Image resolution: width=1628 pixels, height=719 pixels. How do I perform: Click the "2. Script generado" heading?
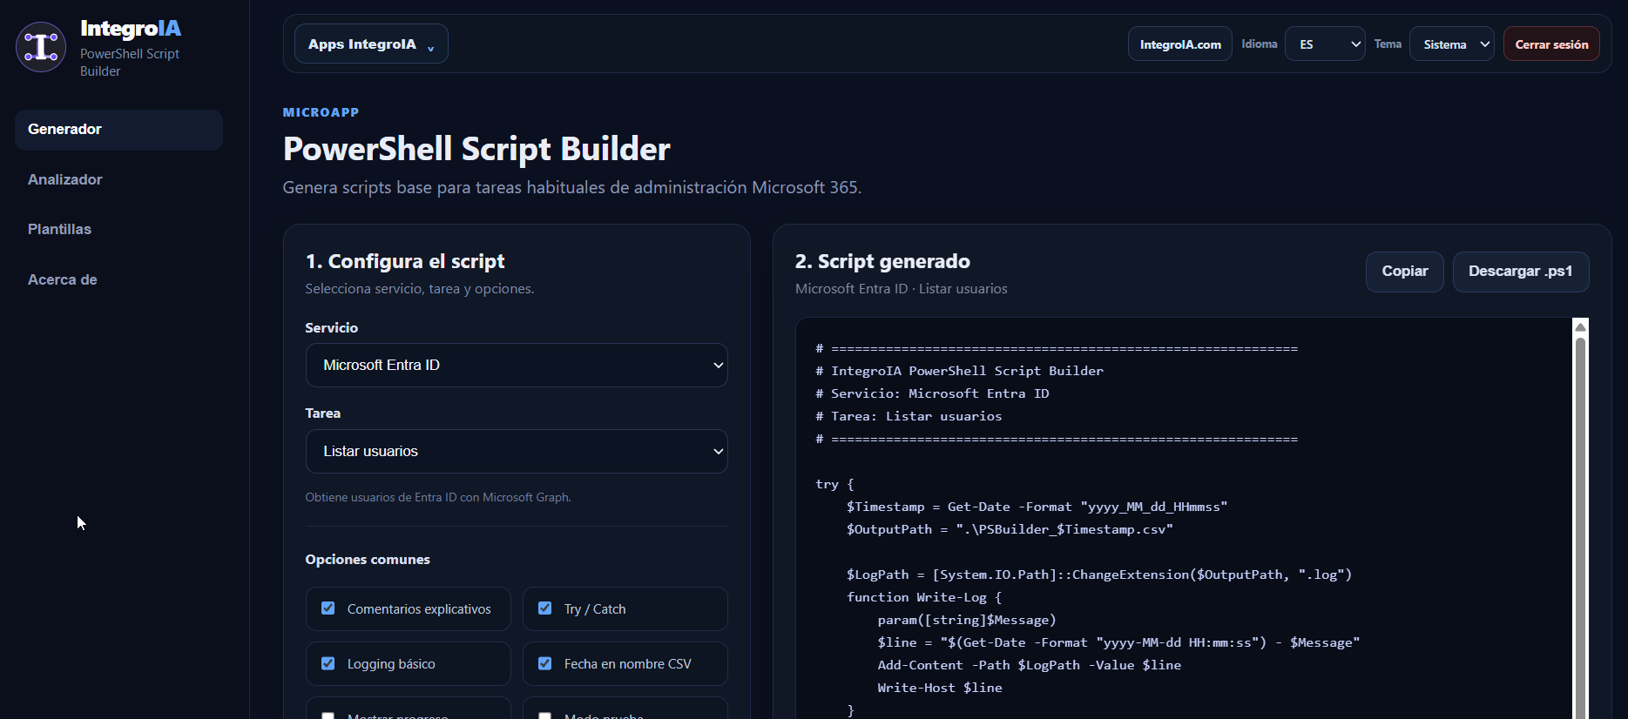click(x=882, y=261)
